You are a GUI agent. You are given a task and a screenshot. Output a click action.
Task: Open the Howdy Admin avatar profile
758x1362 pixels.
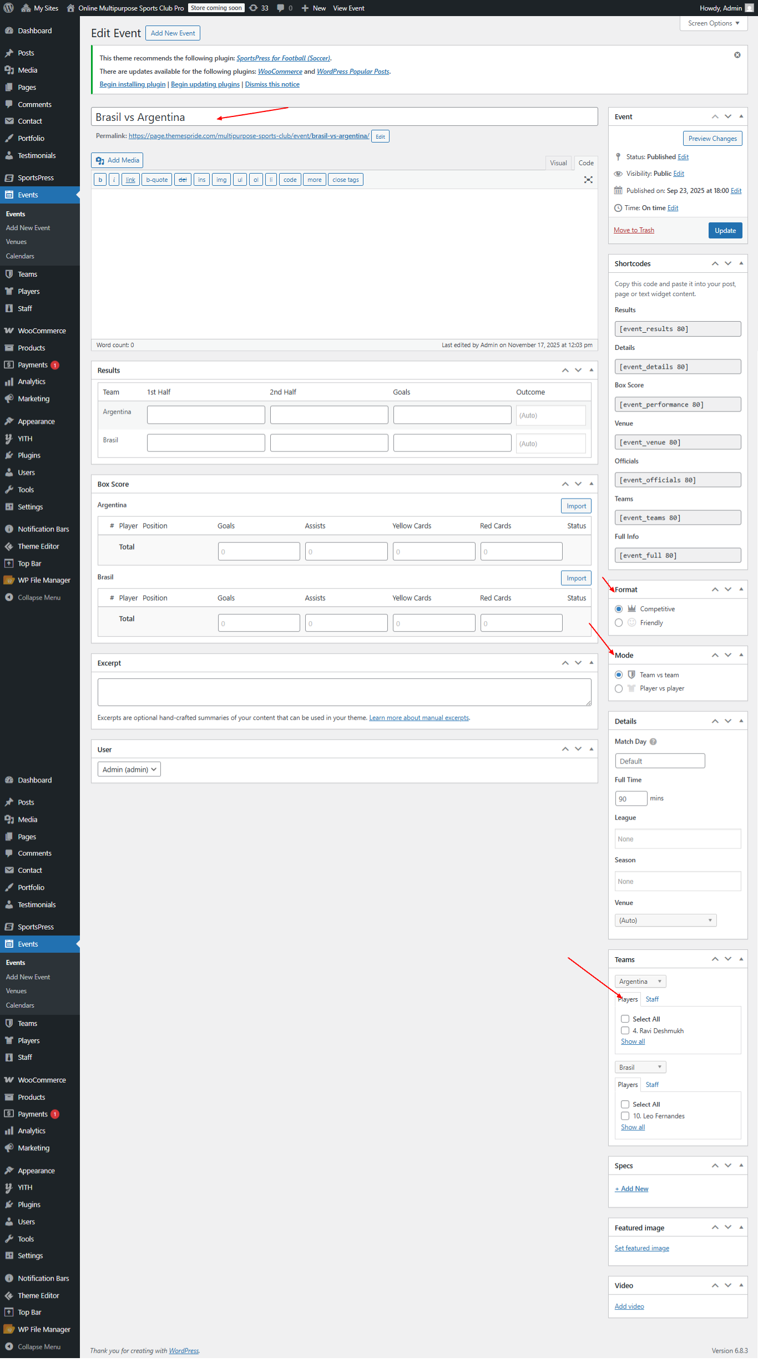pos(749,8)
